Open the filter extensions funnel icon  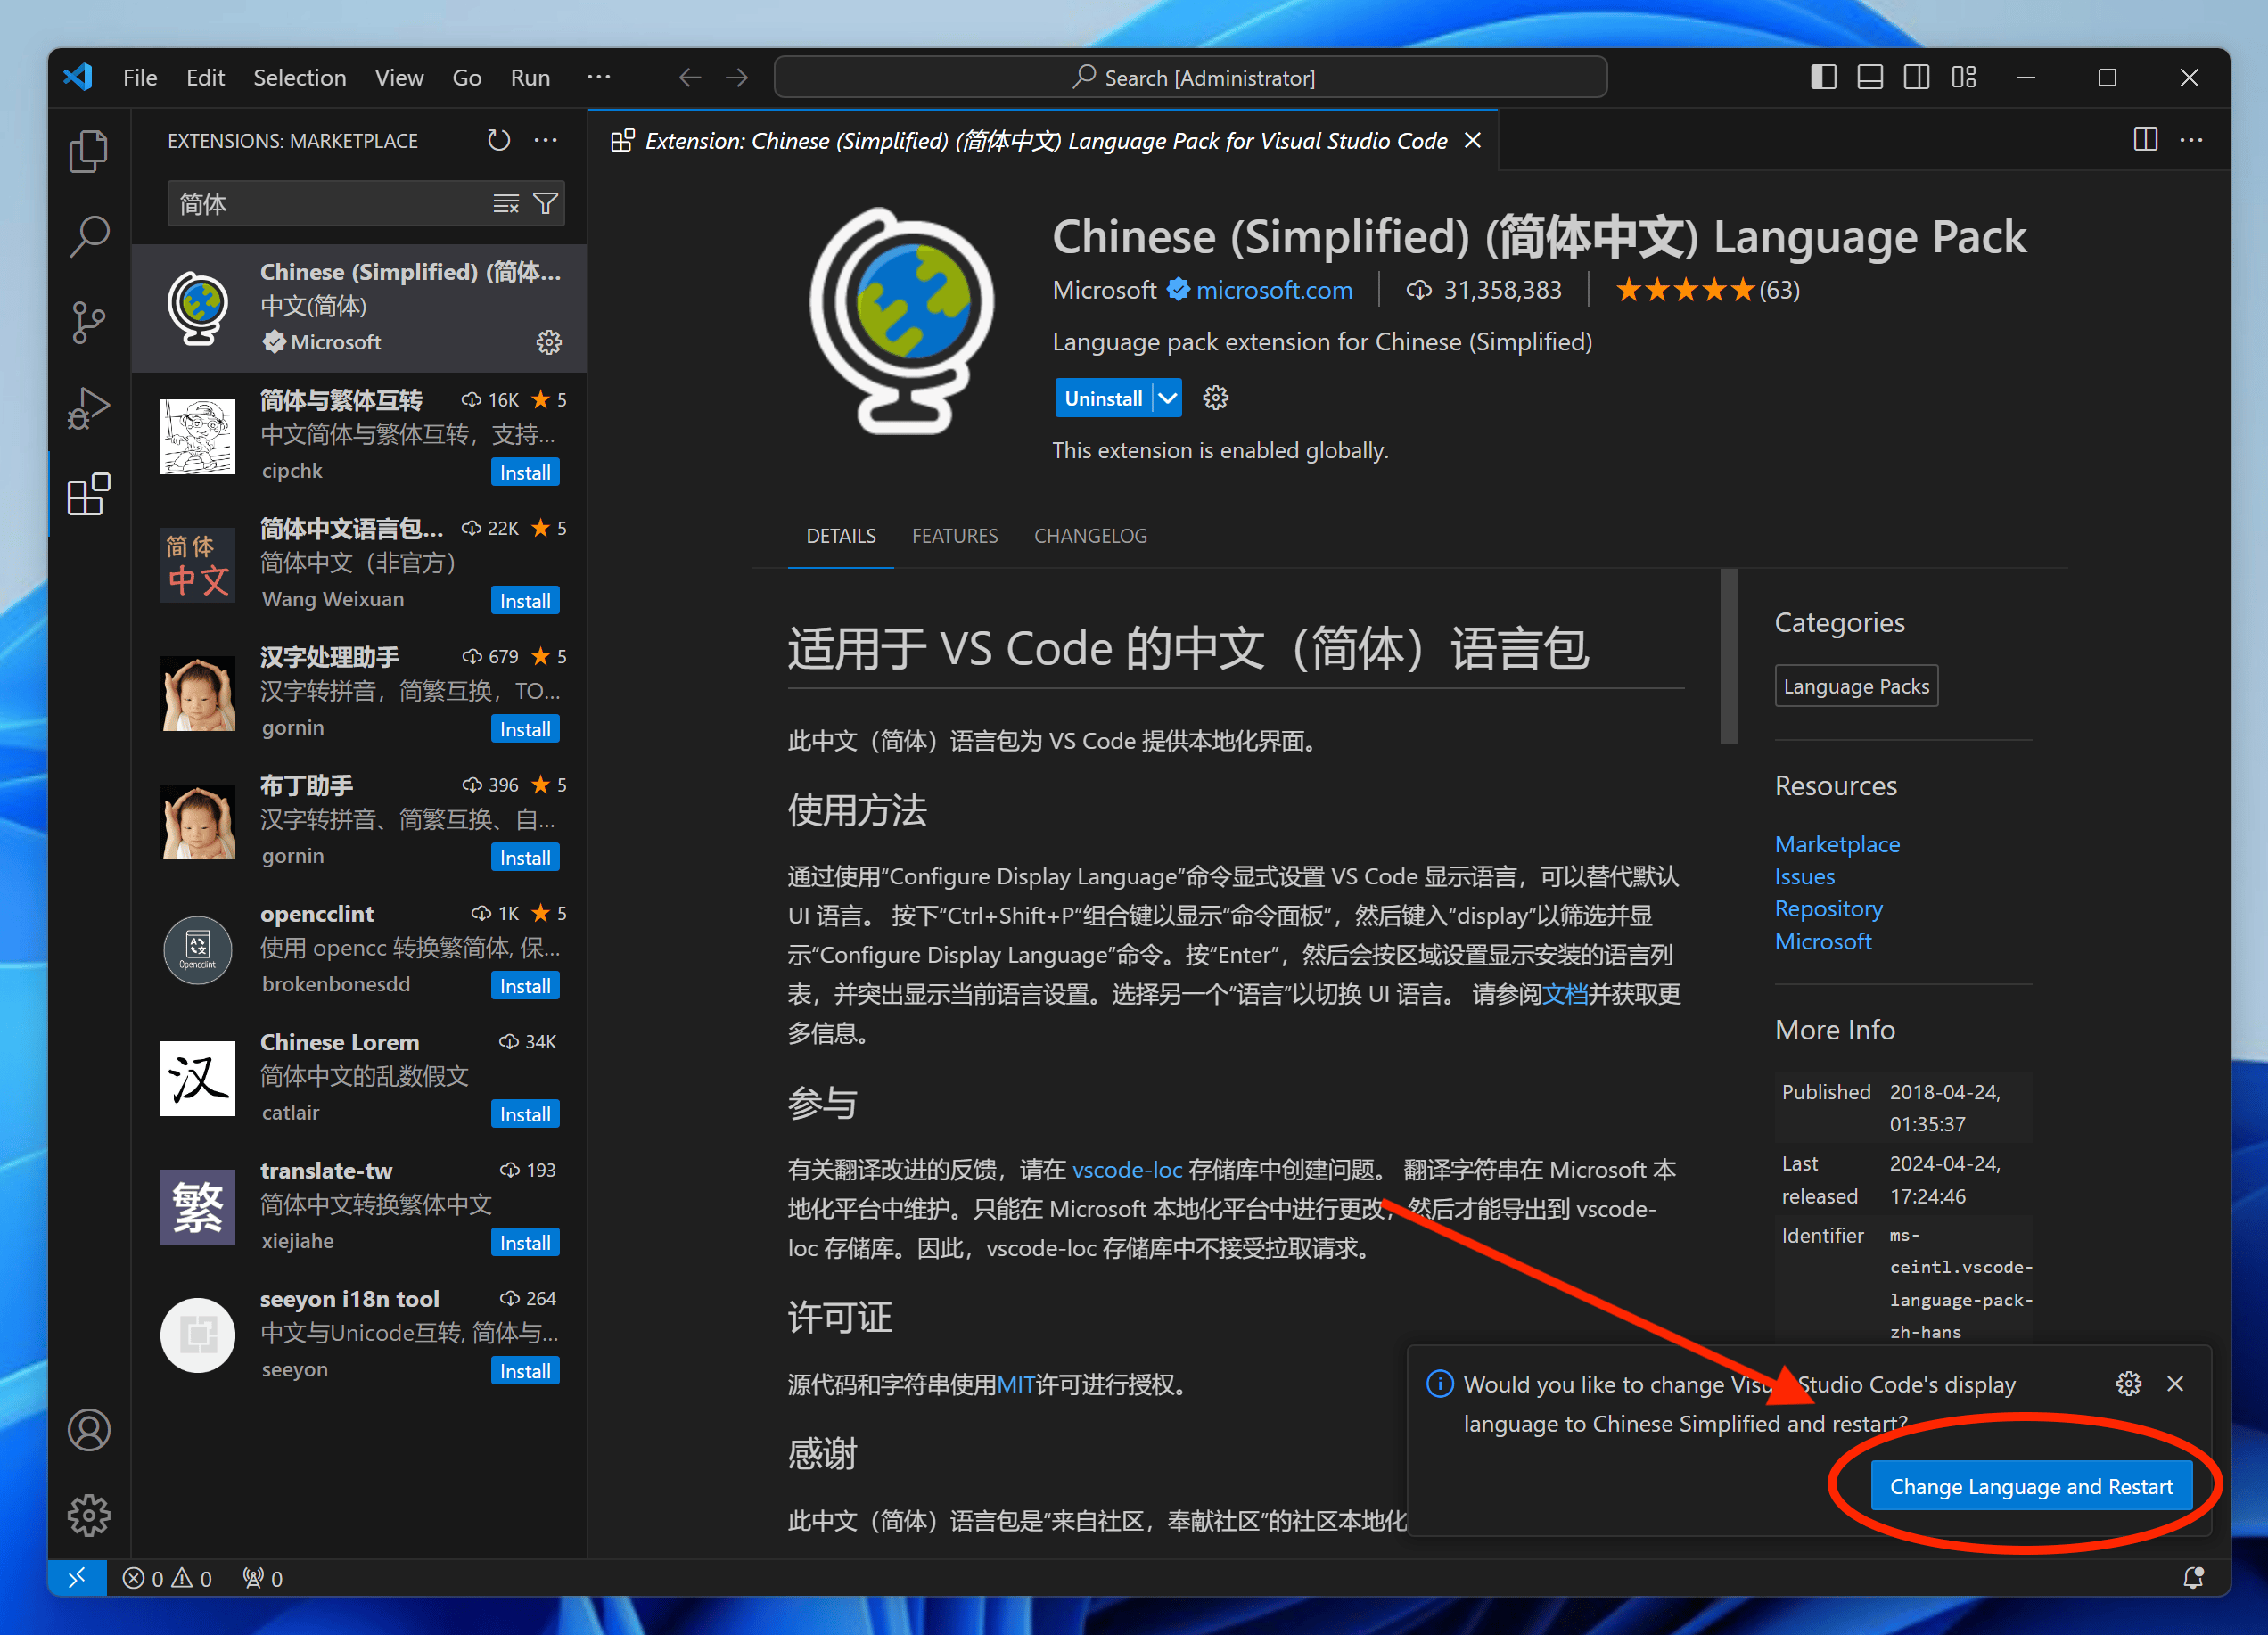(x=546, y=204)
